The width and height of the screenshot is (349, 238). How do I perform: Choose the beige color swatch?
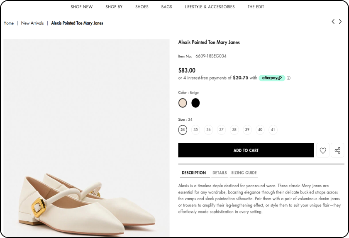183,103
